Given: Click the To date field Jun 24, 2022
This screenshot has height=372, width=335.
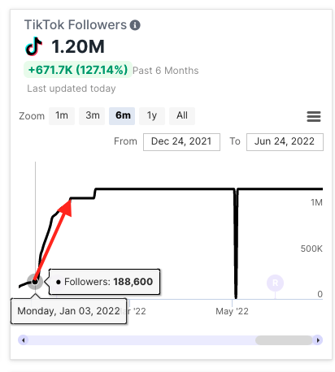Looking at the screenshot, I should pos(285,142).
